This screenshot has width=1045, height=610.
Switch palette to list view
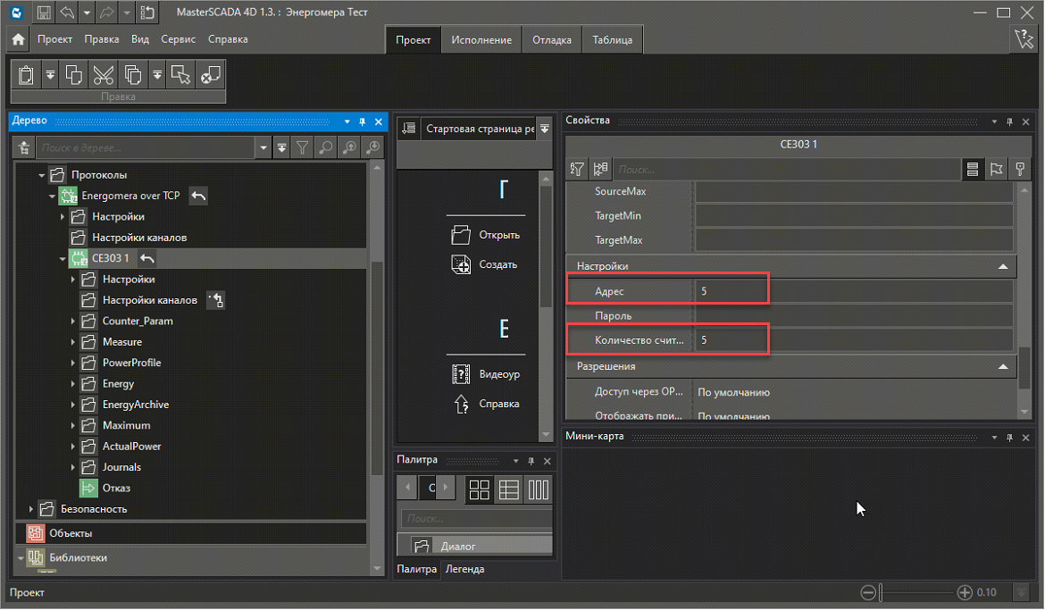tap(509, 489)
